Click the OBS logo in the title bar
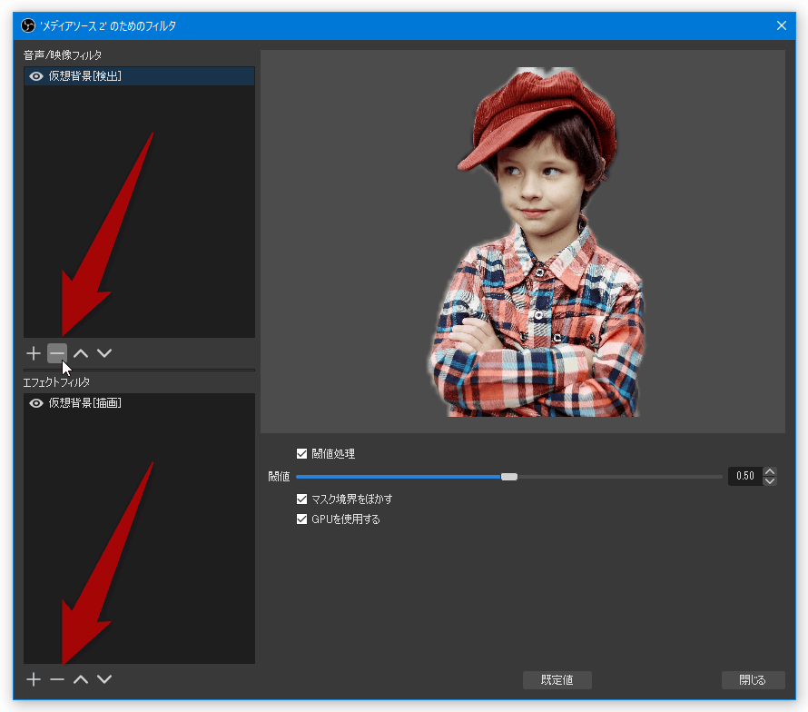The width and height of the screenshot is (808, 712). (x=28, y=25)
